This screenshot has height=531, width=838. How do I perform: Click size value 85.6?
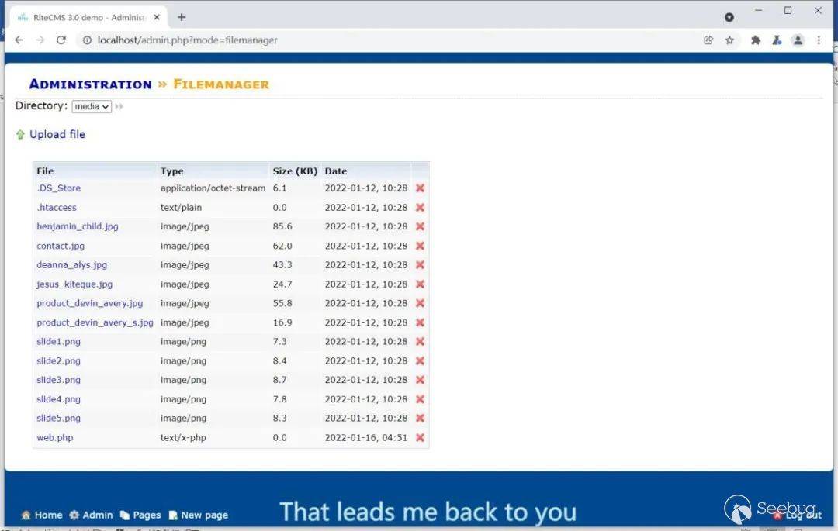(282, 226)
